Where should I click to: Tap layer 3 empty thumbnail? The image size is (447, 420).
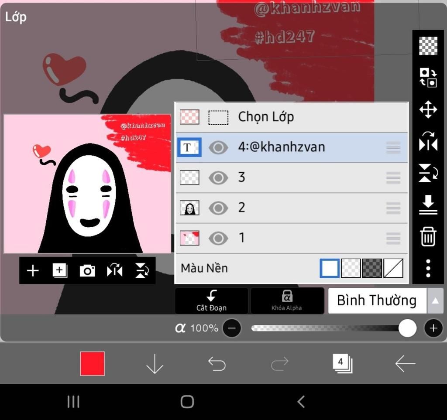click(x=189, y=178)
